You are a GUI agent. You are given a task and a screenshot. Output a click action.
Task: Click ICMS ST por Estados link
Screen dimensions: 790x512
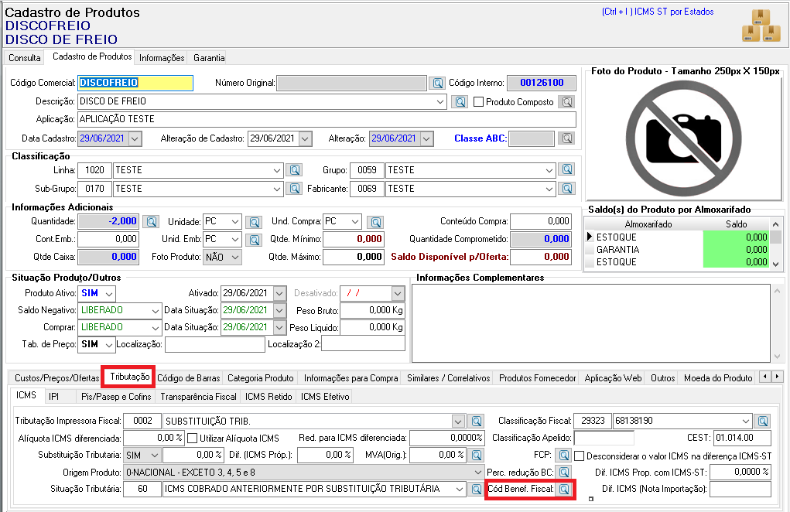click(x=658, y=12)
